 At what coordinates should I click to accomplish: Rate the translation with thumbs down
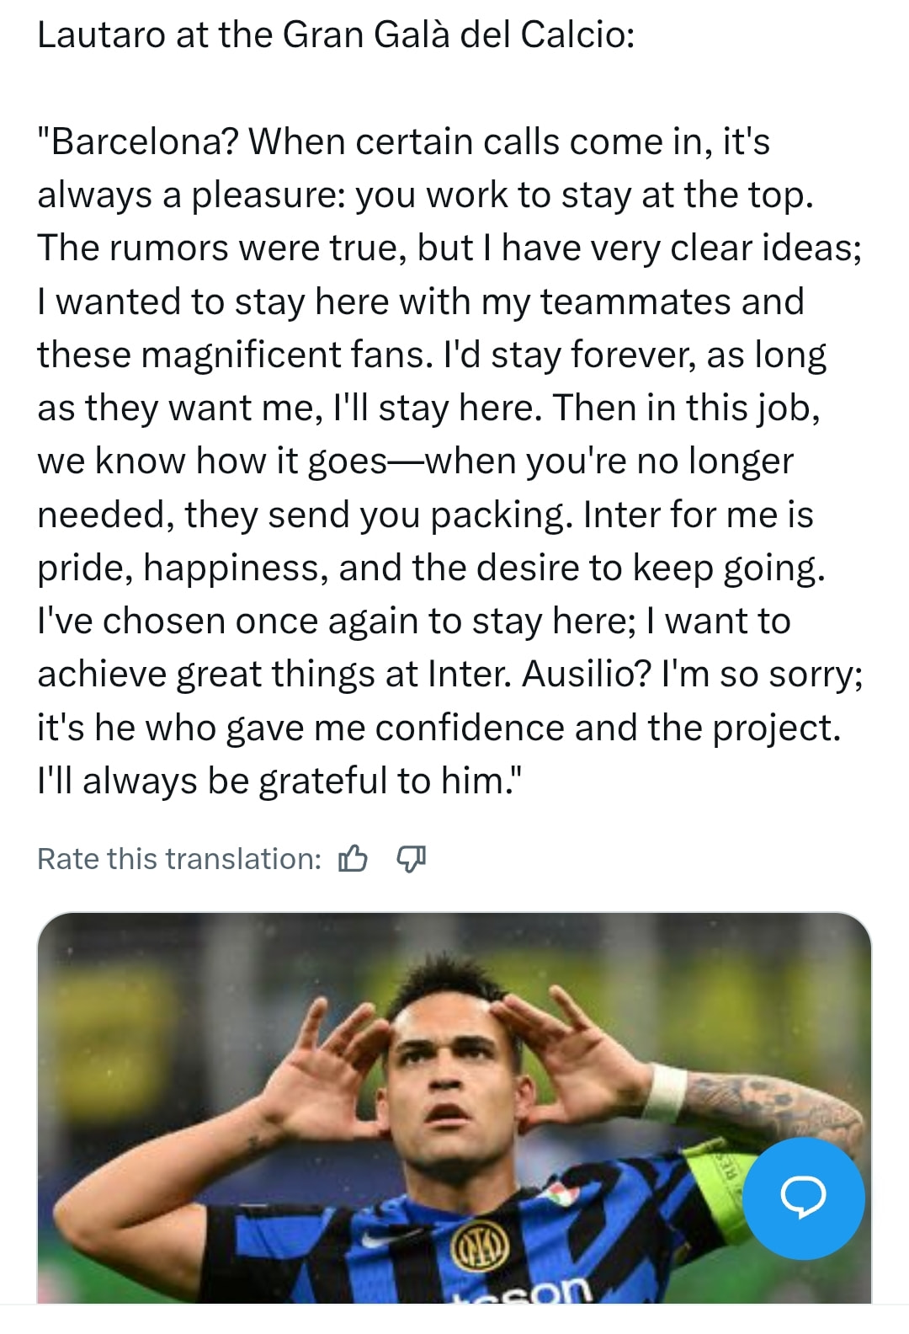point(411,859)
